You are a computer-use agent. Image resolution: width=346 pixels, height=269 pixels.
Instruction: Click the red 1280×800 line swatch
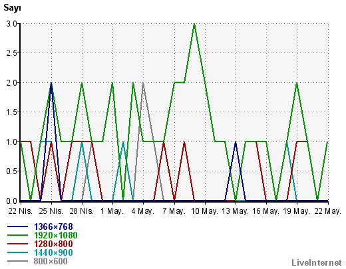point(18,244)
